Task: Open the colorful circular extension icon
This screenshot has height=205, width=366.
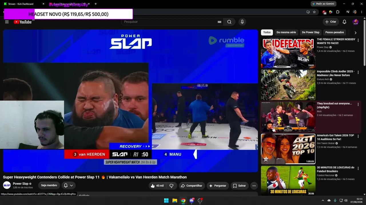Action: point(331,12)
